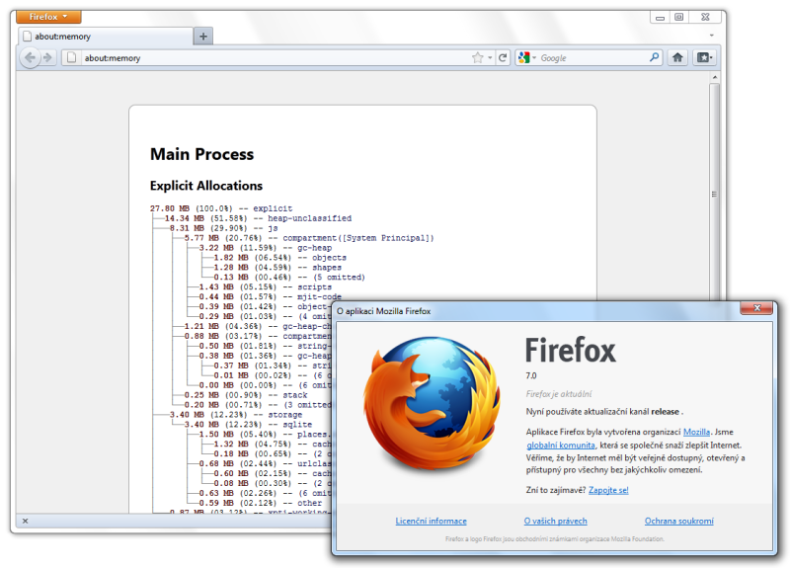Click the 1.82 MB objects row
The width and height of the screenshot is (790, 568).
[279, 258]
